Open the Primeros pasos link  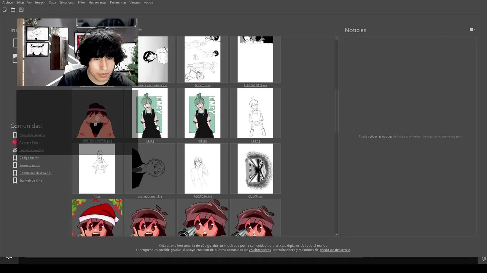coord(30,165)
